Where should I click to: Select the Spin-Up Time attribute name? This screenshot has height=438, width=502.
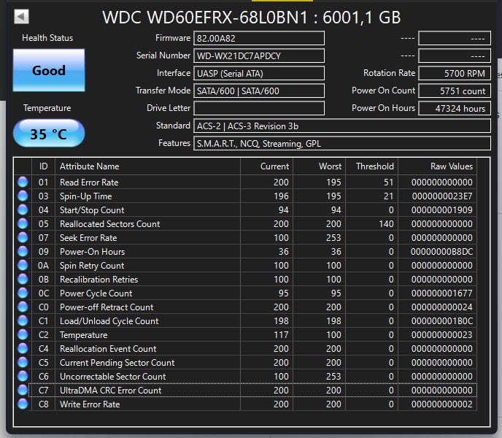[x=86, y=196]
